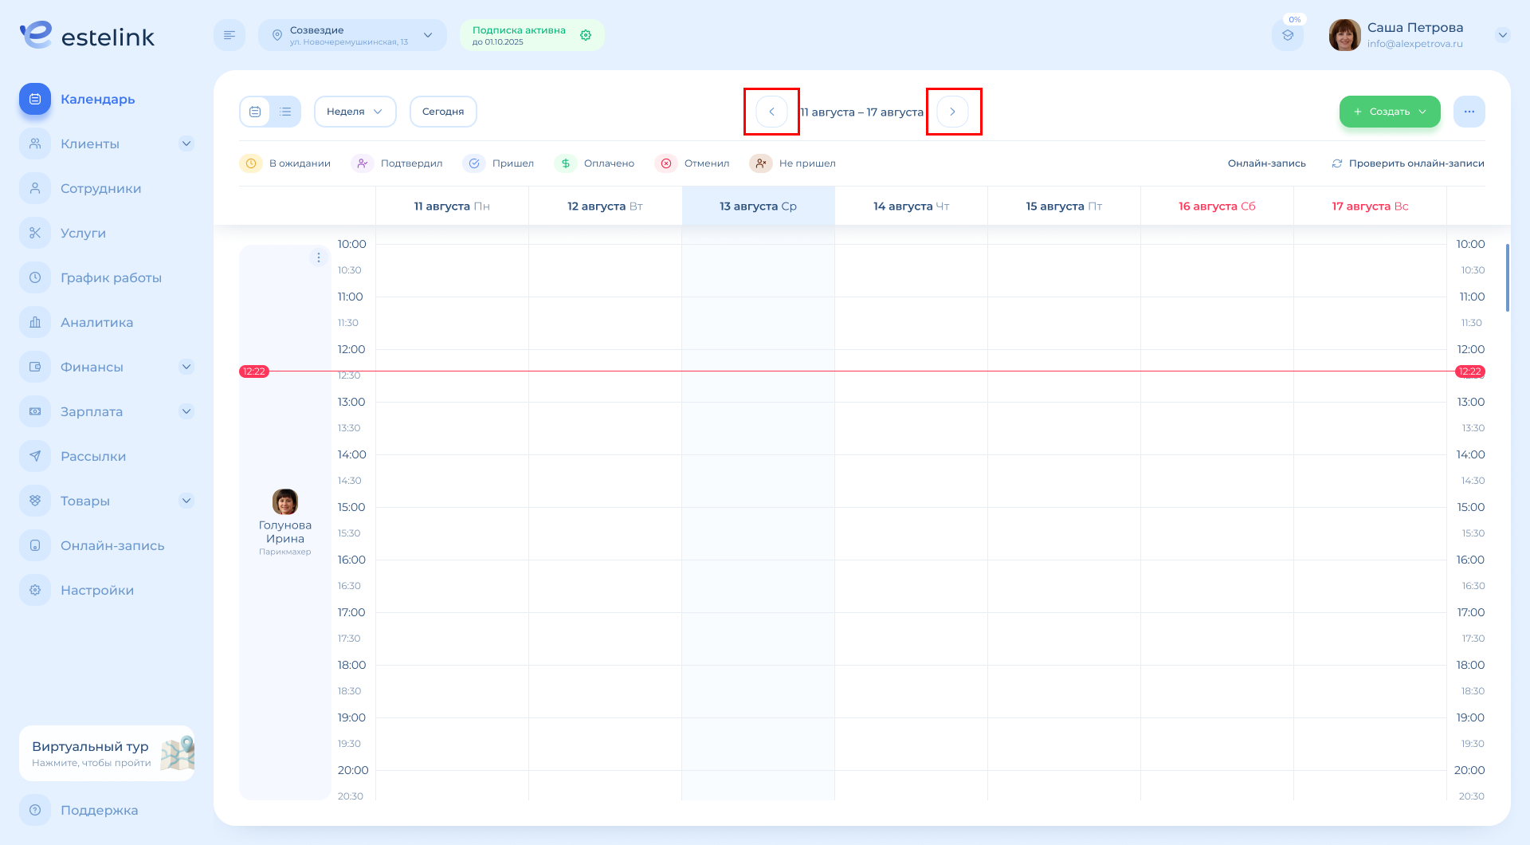
Task: Collapse the sidebar menu icon
Action: click(x=229, y=35)
